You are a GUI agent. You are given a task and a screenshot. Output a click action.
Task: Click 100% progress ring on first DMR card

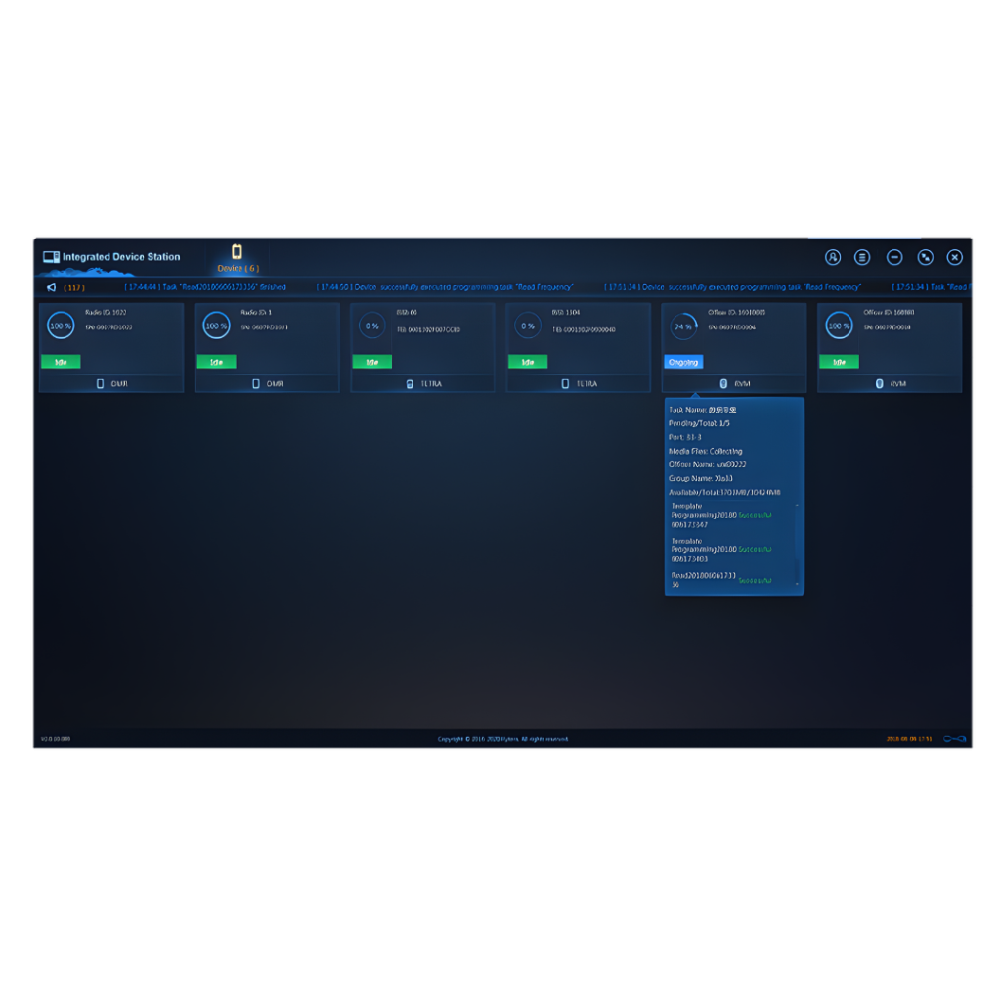(x=61, y=326)
